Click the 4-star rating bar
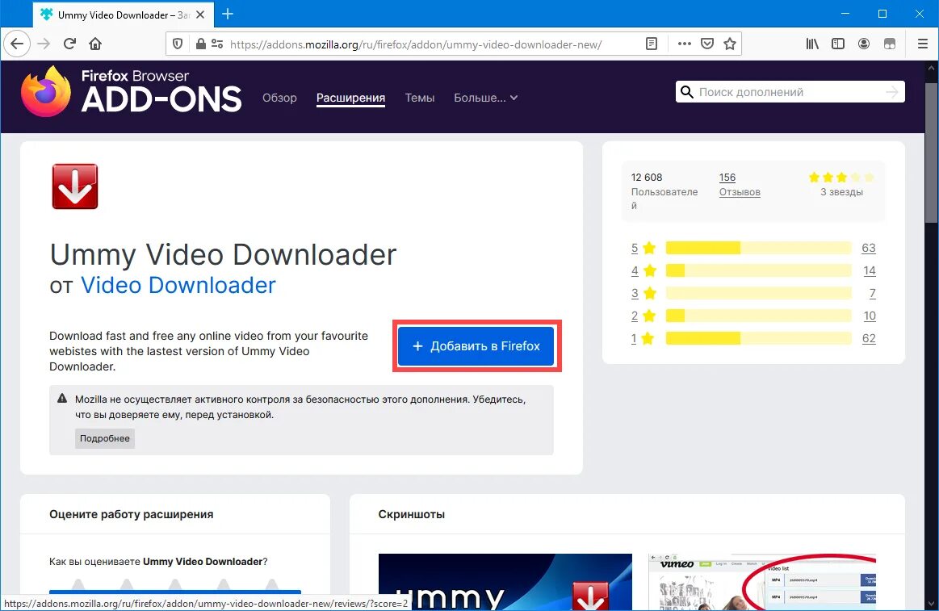Viewport: 939px width, 611px height. [758, 270]
